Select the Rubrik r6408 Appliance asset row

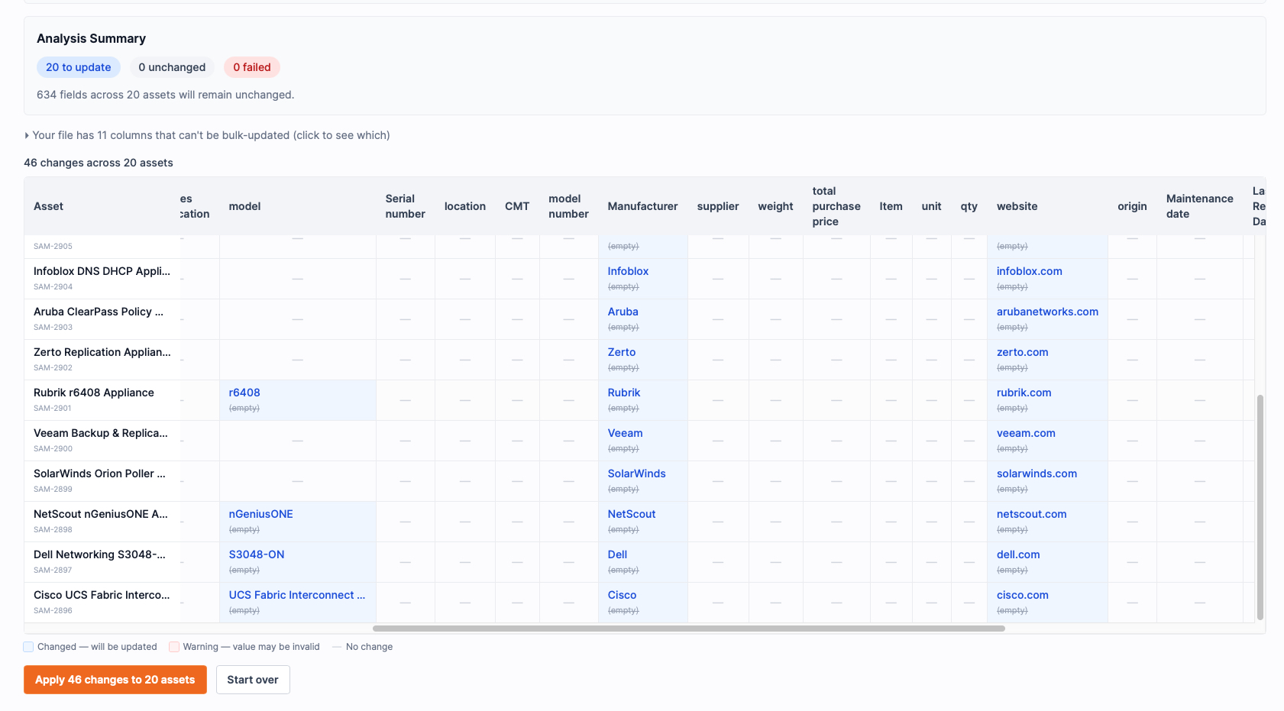[94, 393]
